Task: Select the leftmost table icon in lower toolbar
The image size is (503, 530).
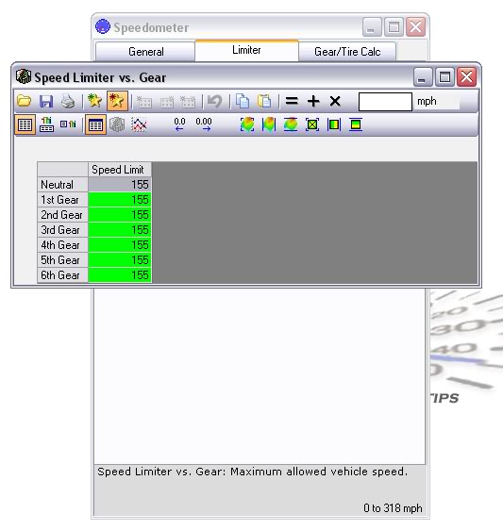Action: 25,124
